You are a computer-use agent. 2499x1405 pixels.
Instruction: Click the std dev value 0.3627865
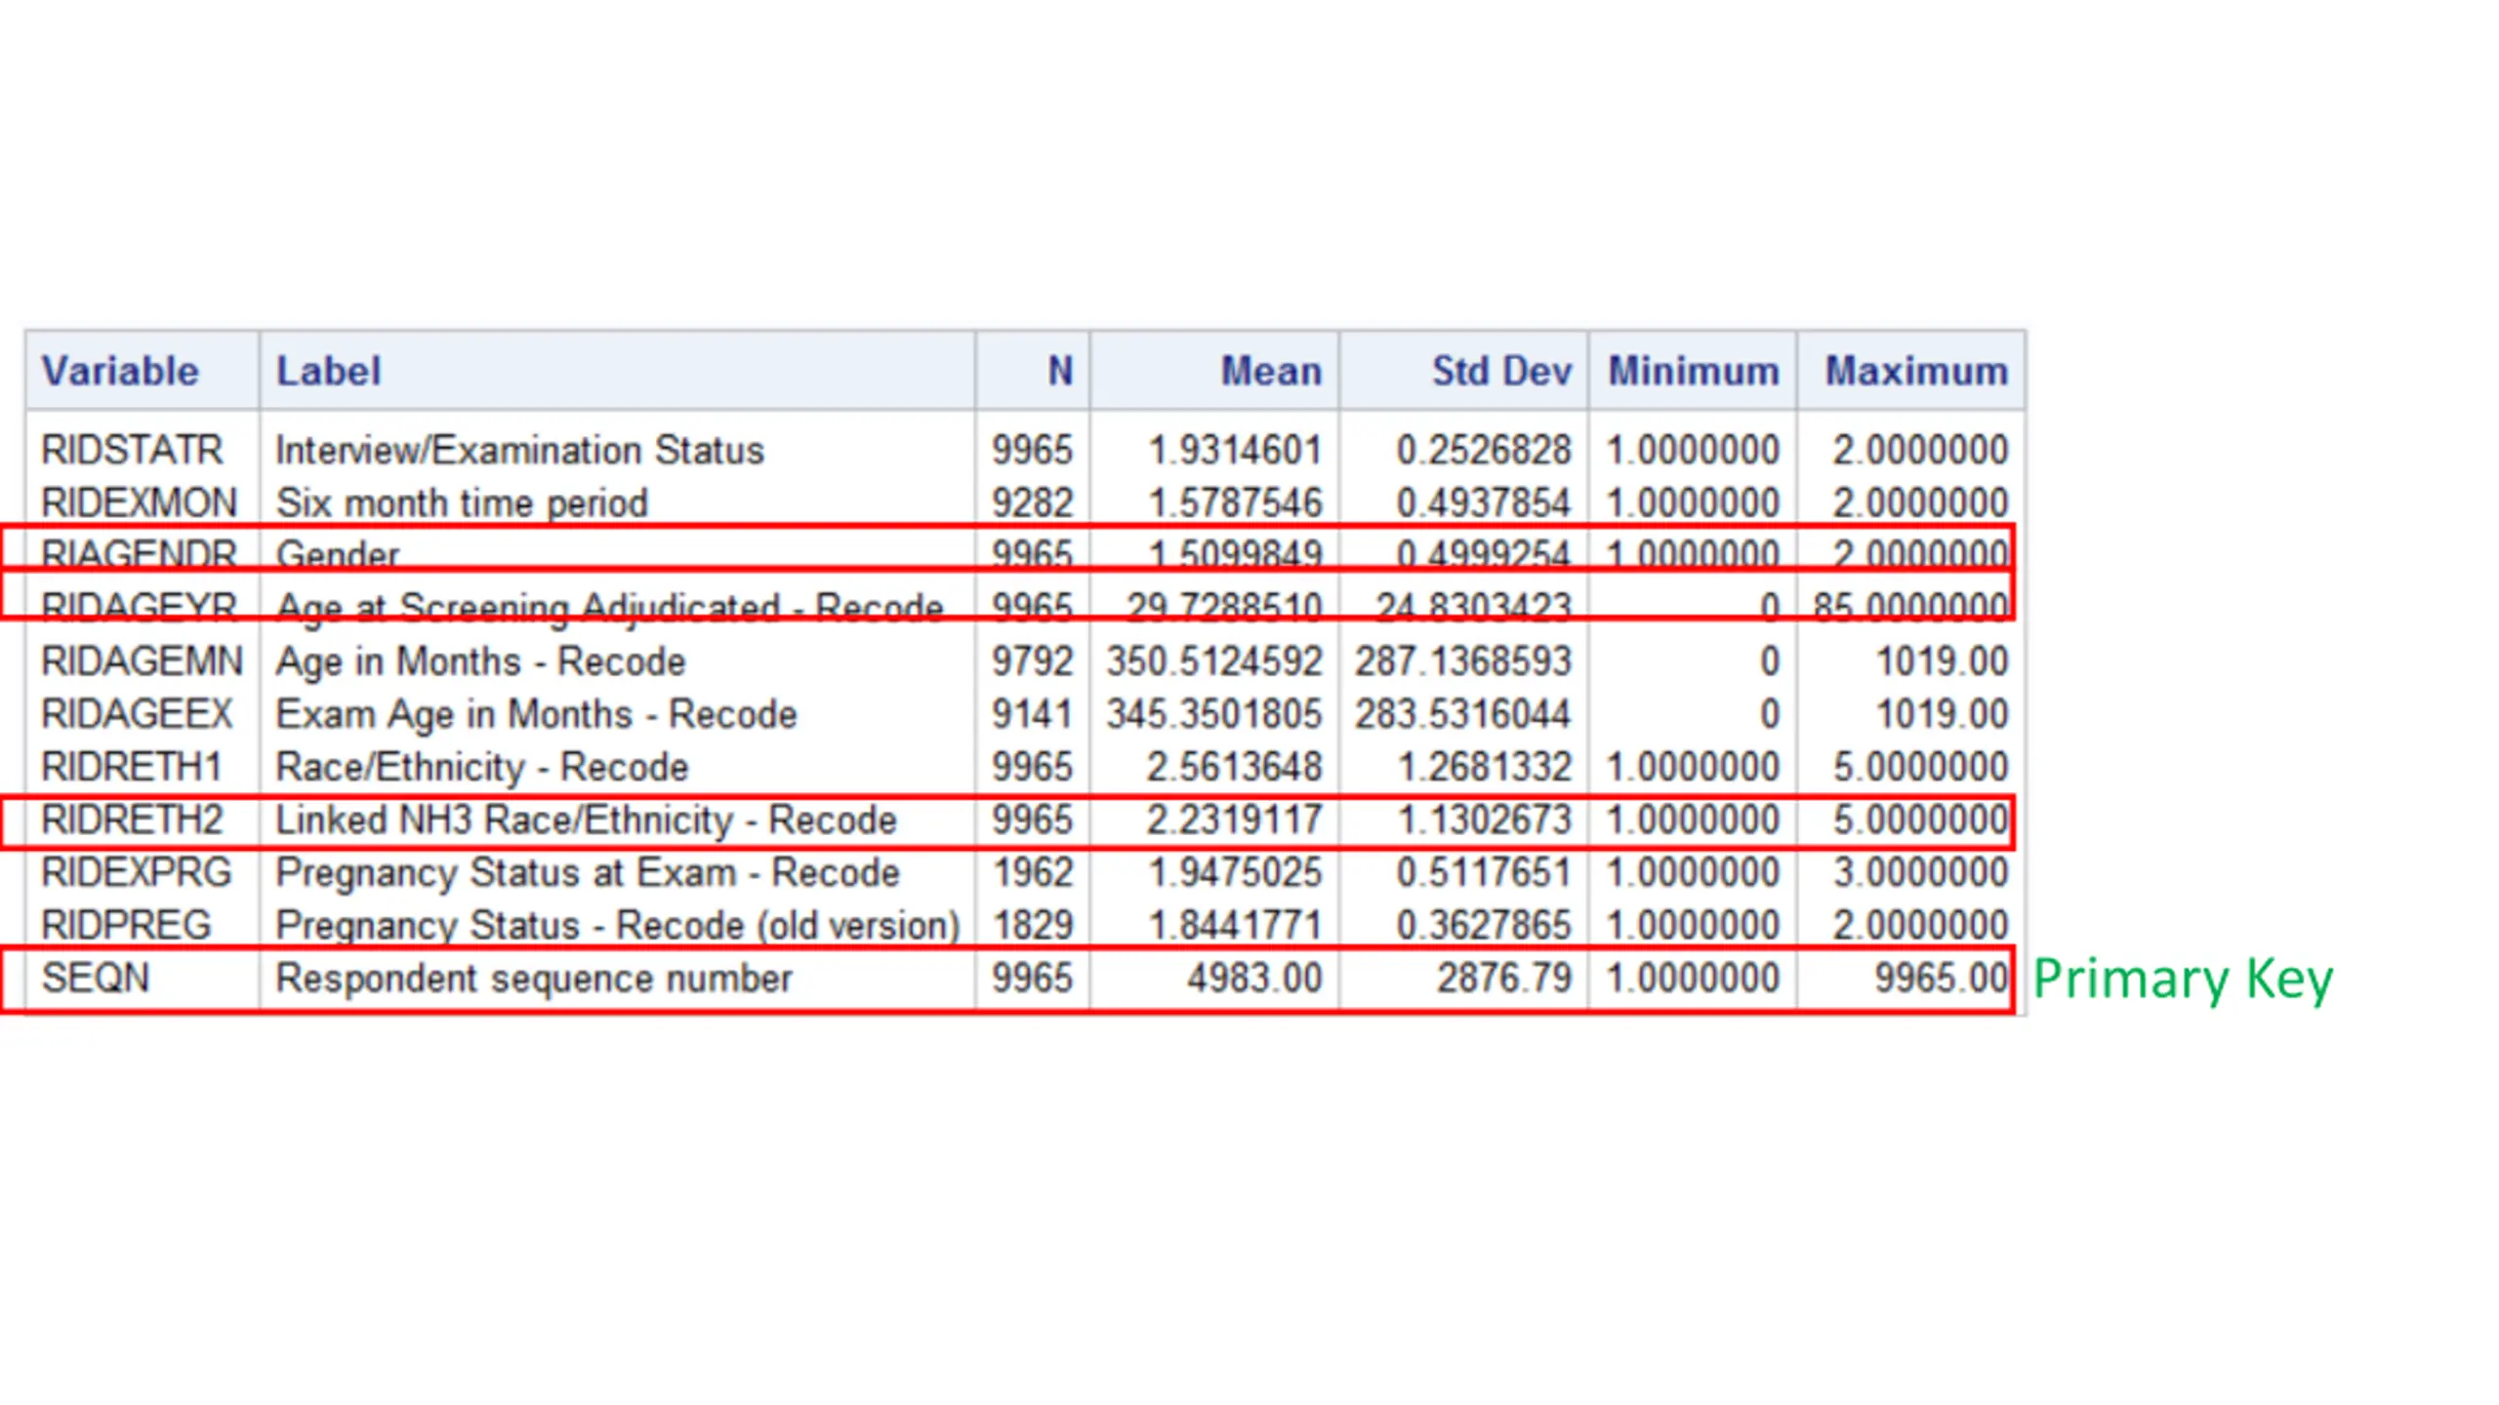point(1484,925)
